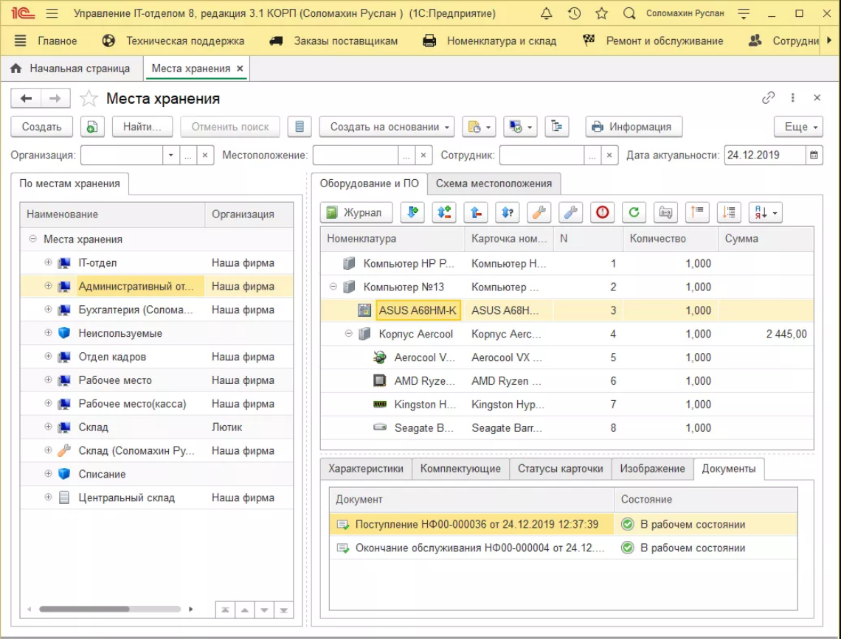This screenshot has height=639, width=841.
Task: Add Места хранения to favorites with star
Action: [x=89, y=99]
